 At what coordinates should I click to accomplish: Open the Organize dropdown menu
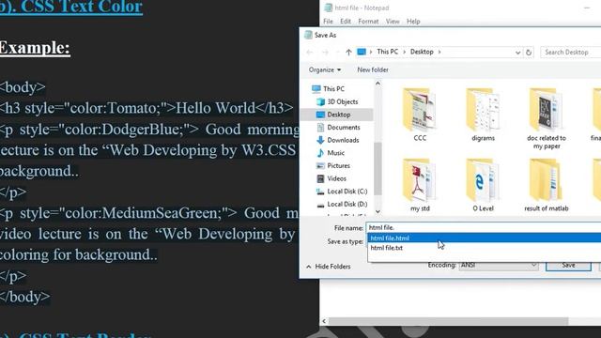[x=325, y=69]
